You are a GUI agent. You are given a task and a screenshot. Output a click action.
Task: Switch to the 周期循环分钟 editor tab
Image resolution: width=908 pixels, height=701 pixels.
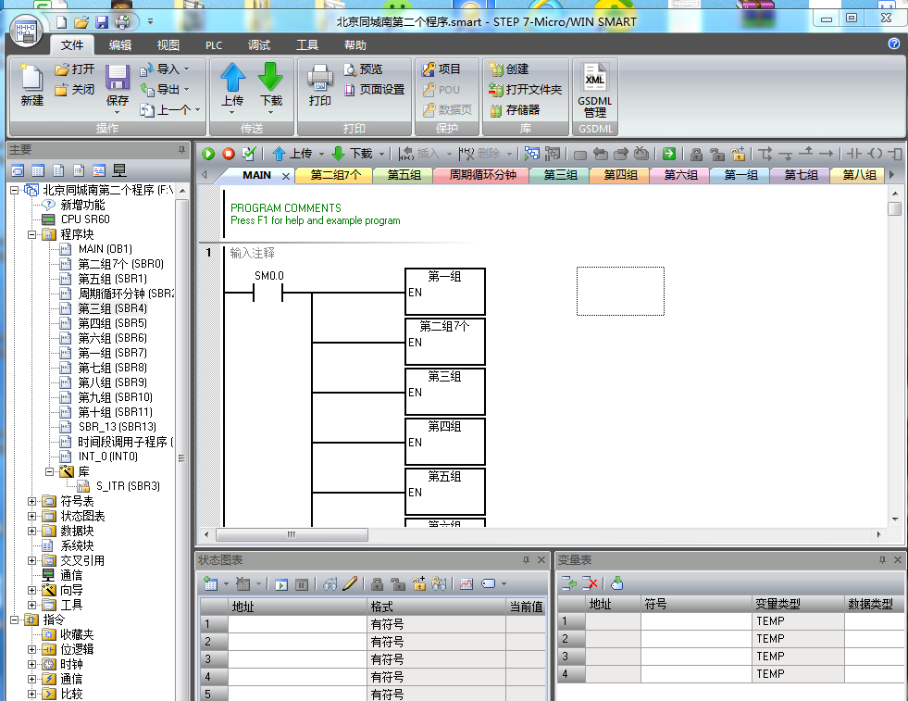[482, 175]
